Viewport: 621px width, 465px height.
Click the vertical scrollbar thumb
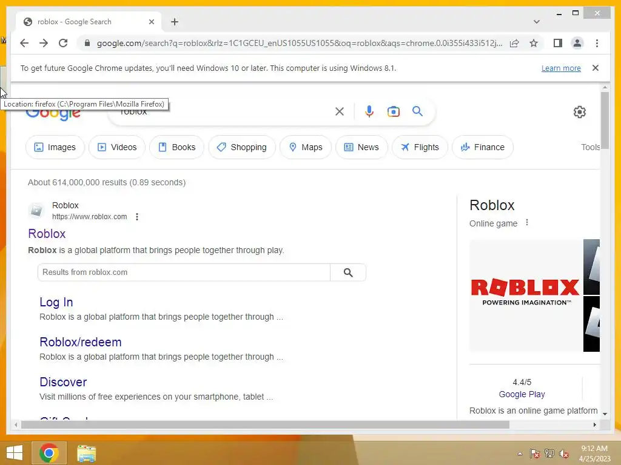(605, 120)
